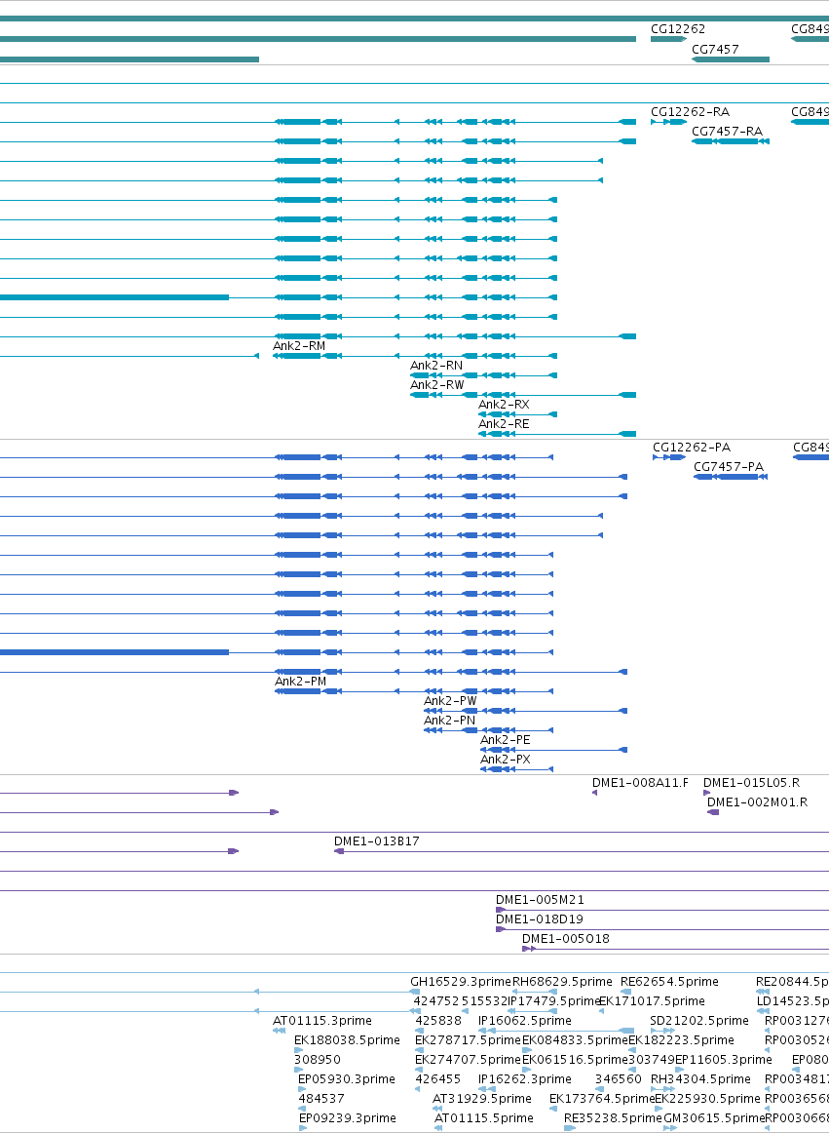Select the CG7457-RA transcript label
829x1133 pixels.
coord(727,131)
